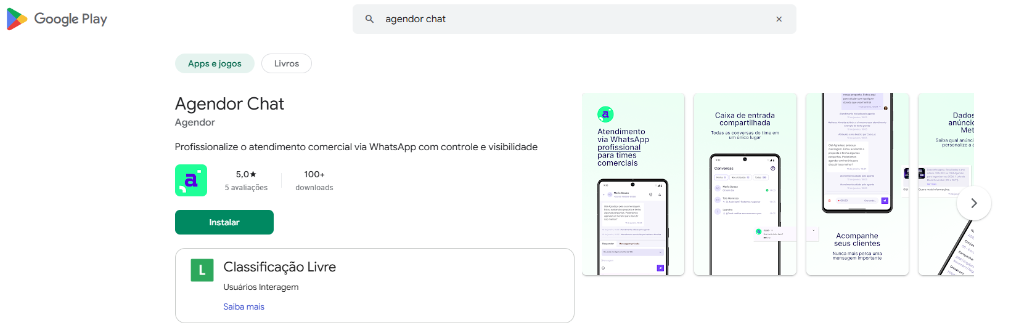Screen dimensions: 1011x333
Task: Clear the search field with X
Action: click(x=779, y=19)
